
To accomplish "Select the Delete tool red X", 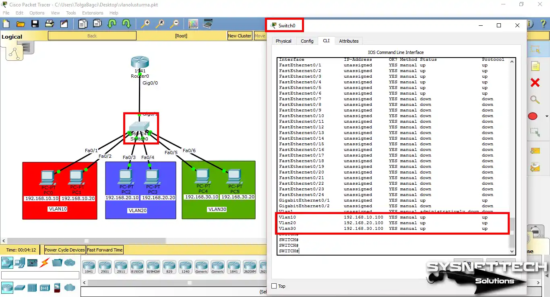I will (535, 83).
